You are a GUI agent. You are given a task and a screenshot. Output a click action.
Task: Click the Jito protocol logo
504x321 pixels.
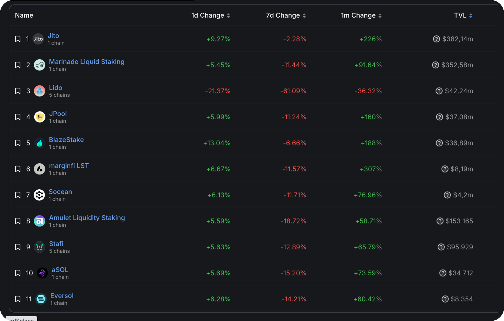click(x=38, y=39)
